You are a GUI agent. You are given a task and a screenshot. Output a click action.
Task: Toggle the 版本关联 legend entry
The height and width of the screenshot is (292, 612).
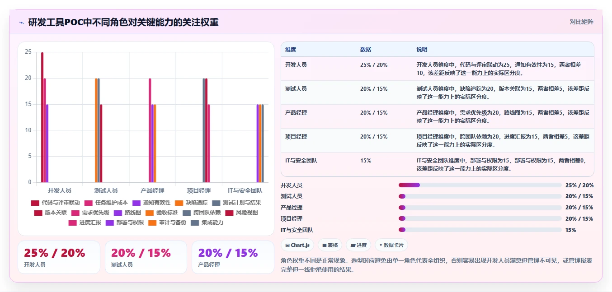click(x=50, y=213)
